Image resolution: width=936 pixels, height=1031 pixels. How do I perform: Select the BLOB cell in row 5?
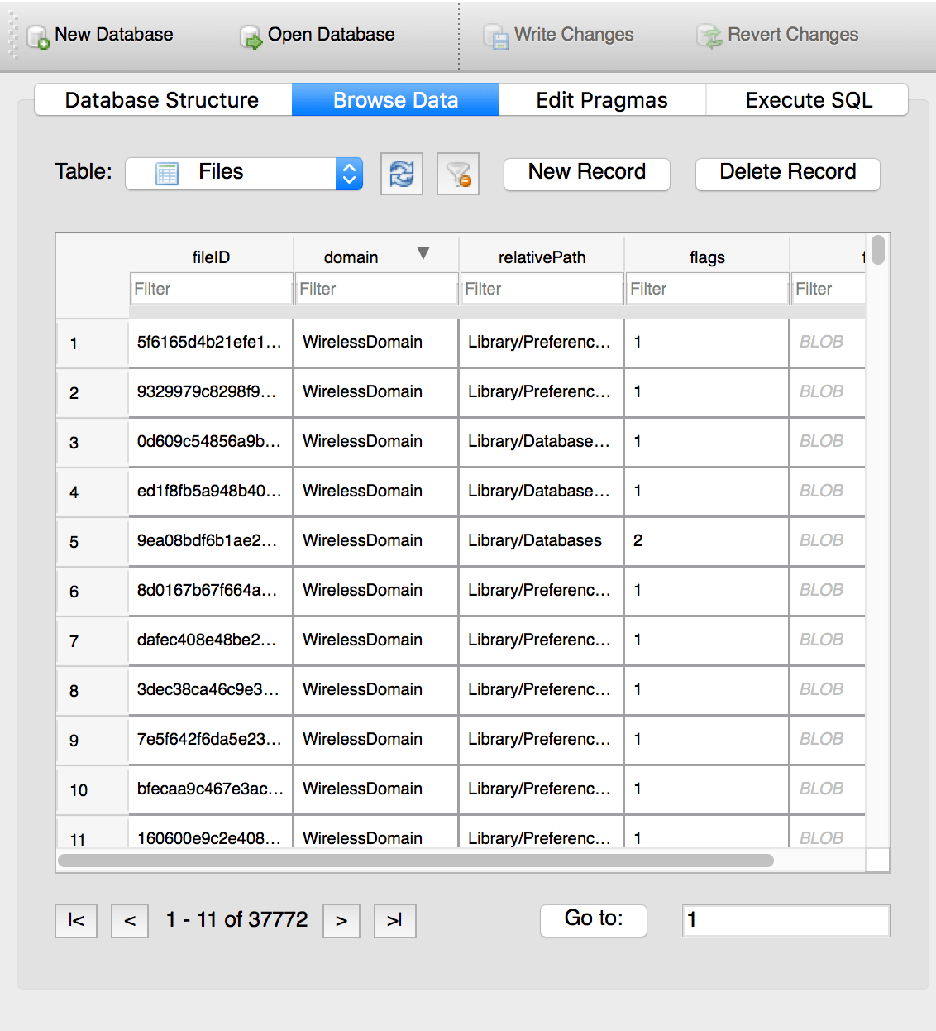pos(826,540)
